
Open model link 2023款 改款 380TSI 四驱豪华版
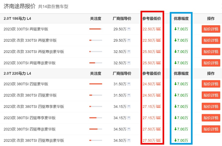pos(30,95)
